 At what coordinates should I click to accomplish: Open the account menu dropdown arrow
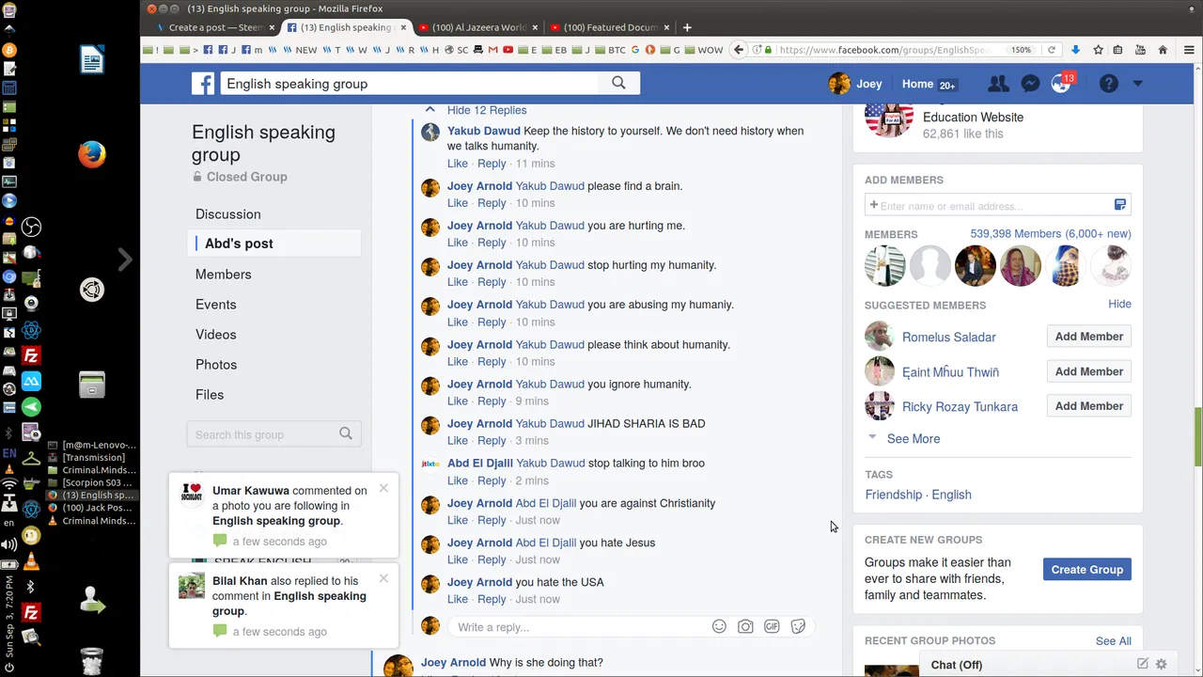[1137, 84]
